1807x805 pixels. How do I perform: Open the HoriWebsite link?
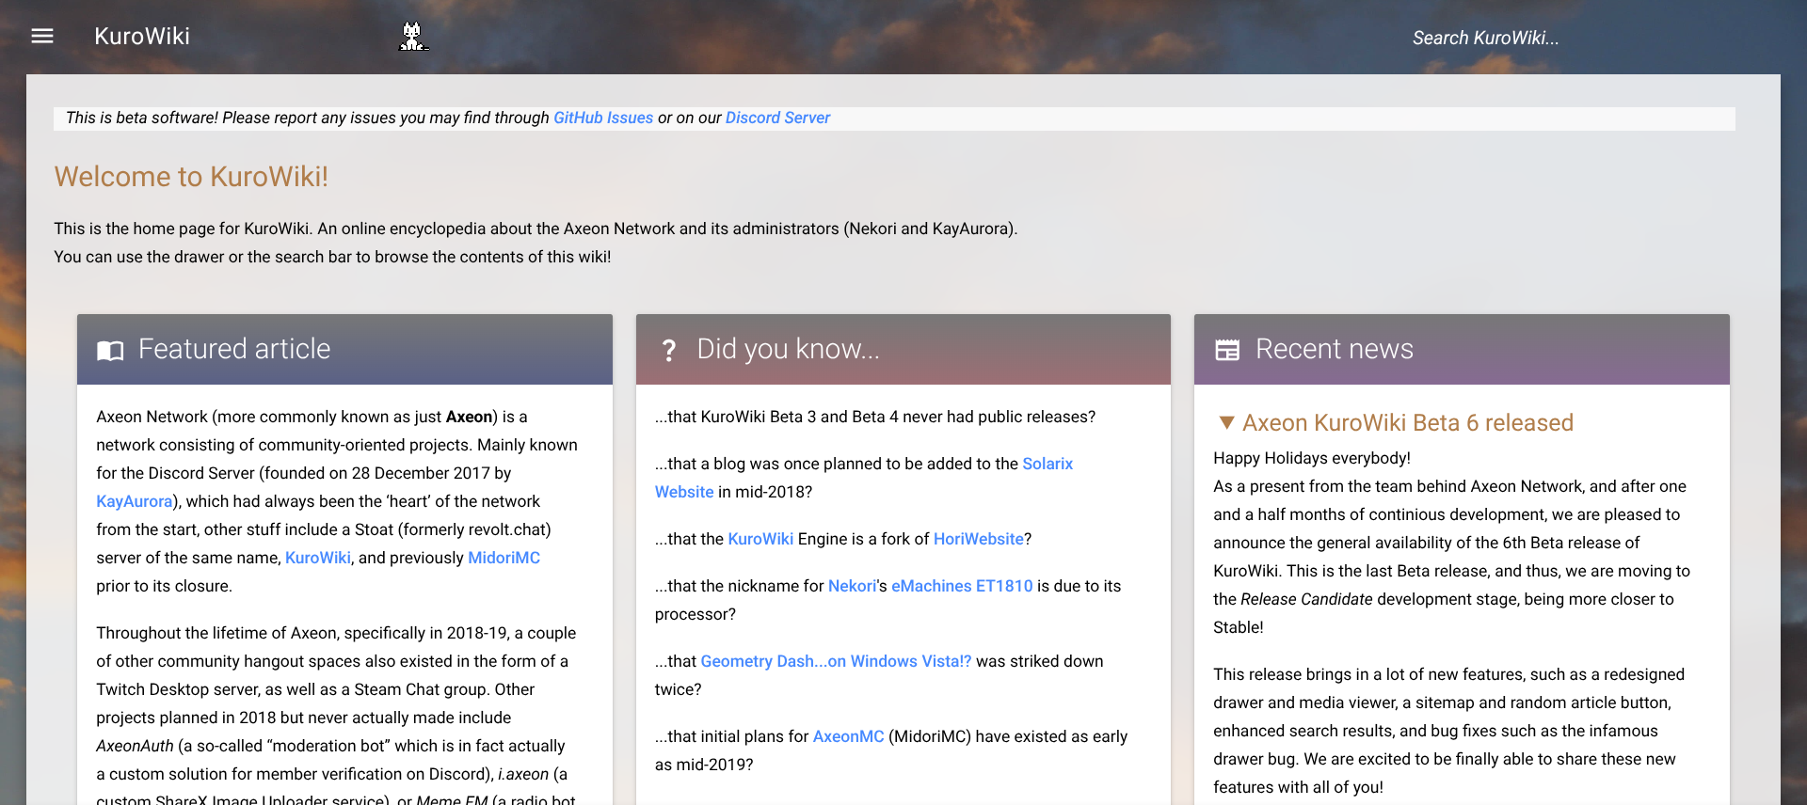pyautogui.click(x=979, y=539)
